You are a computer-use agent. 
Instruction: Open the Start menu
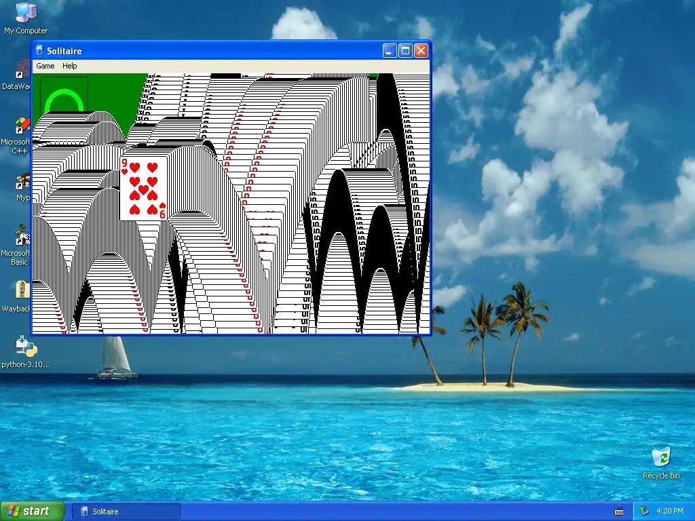(x=33, y=512)
